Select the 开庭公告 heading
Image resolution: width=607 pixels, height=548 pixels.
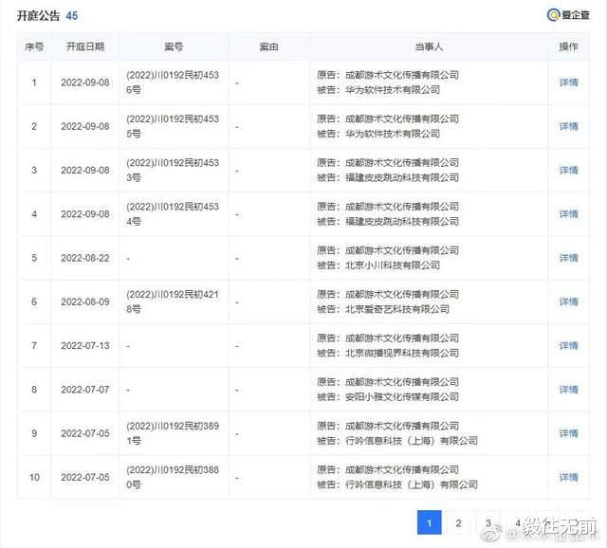[38, 16]
